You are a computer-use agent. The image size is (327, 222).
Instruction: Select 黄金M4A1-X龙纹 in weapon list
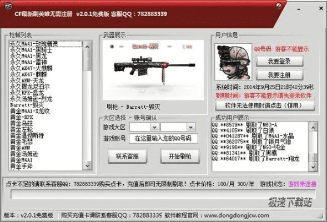(30, 111)
